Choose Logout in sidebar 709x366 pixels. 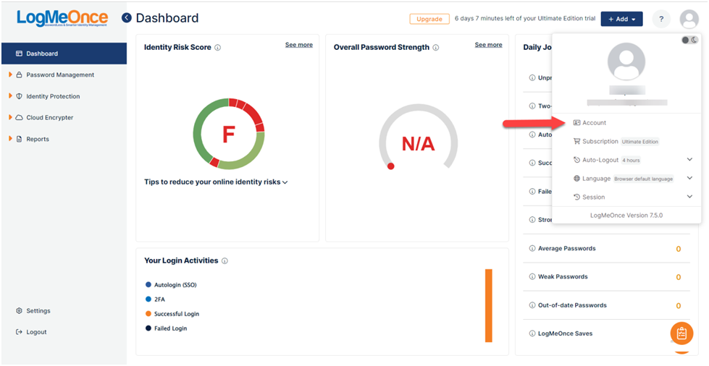coord(36,332)
